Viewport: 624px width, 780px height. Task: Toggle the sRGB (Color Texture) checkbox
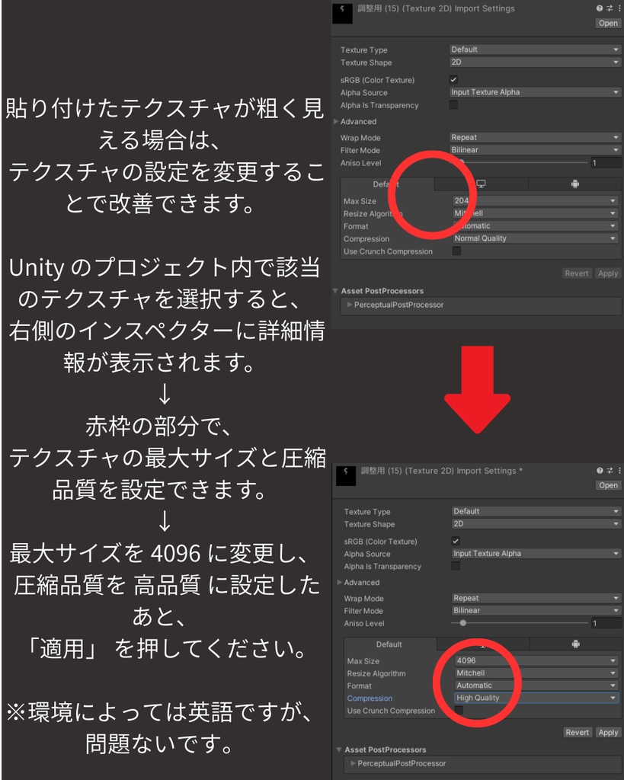pos(453,78)
